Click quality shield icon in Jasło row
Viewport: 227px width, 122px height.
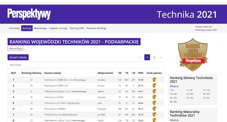click(x=154, y=103)
